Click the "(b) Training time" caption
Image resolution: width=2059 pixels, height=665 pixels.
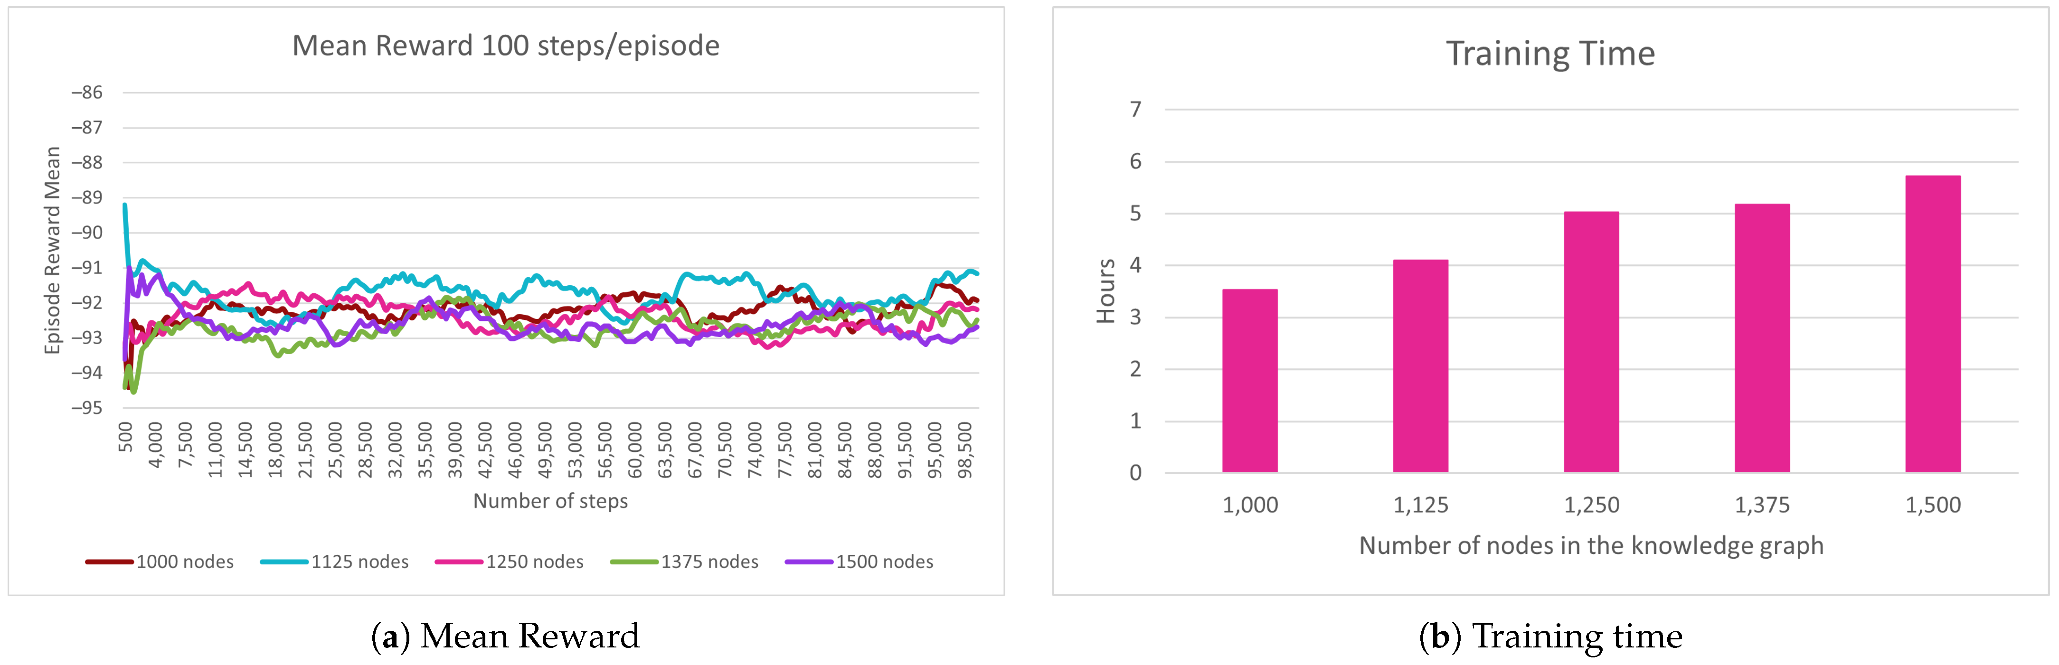pyautogui.click(x=1550, y=636)
